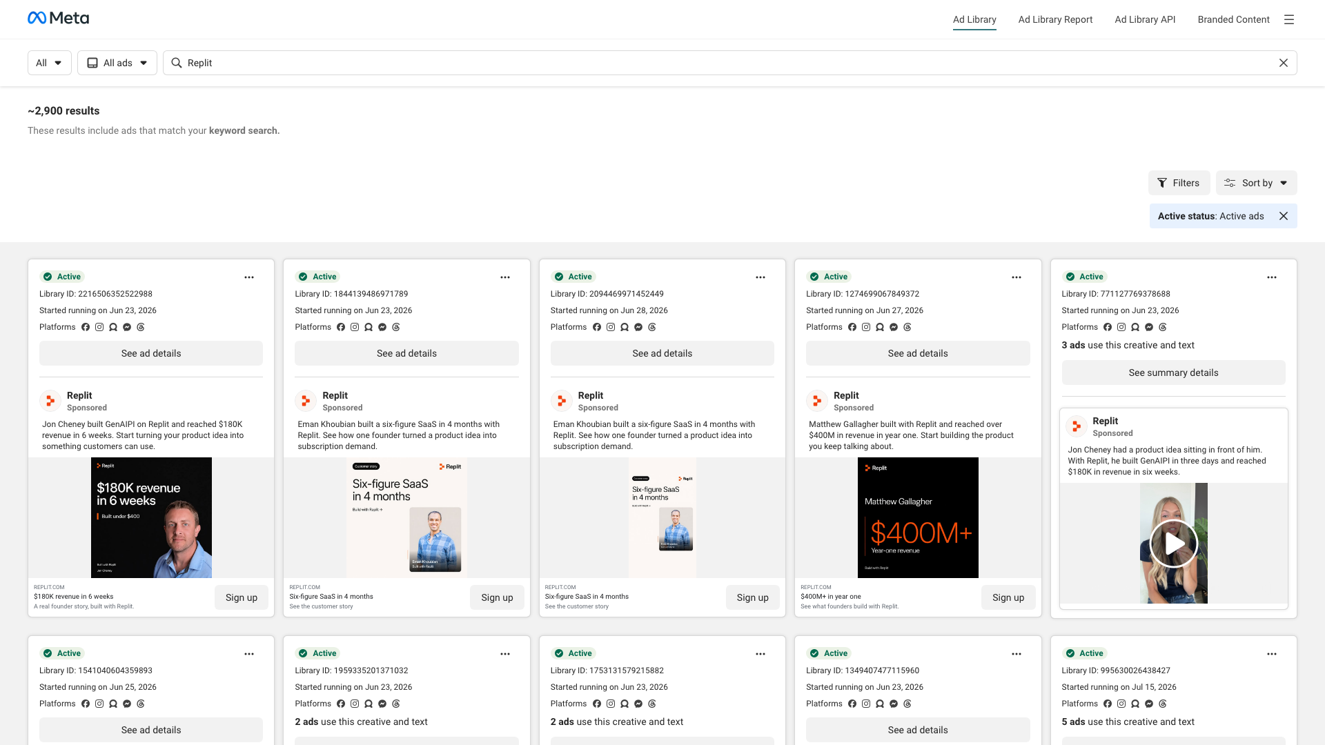Play the Jon Cheney video ad

click(x=1174, y=544)
